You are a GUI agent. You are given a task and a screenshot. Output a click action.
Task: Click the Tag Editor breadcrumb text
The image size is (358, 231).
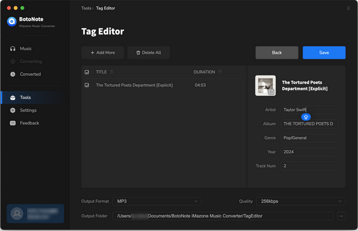105,8
